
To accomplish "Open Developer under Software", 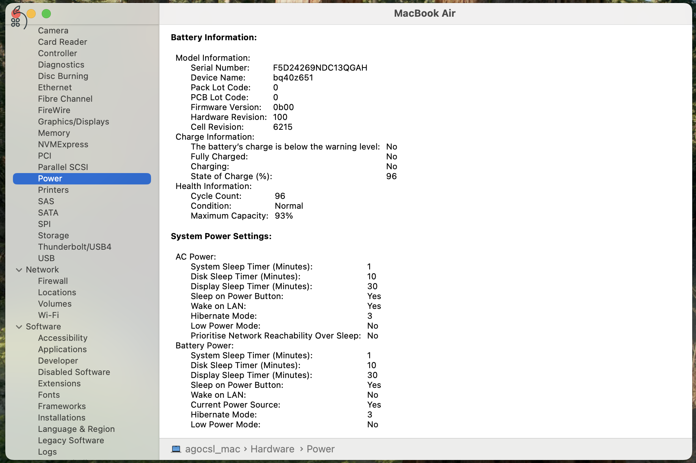I will click(58, 361).
